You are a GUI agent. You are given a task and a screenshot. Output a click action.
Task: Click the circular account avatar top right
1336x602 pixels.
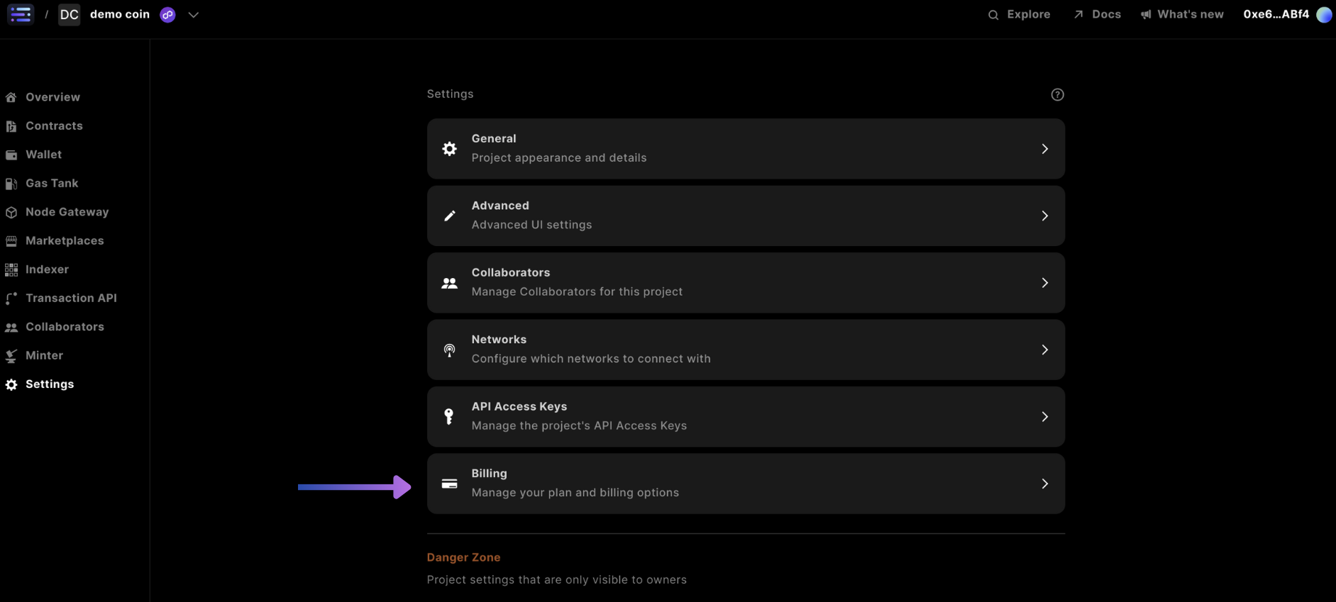pos(1323,14)
